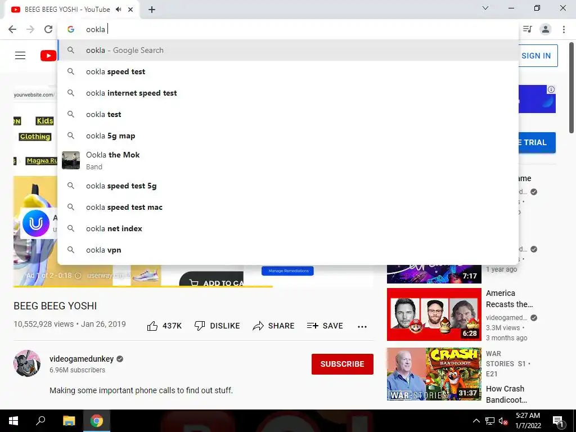Click the Chrome taskbar icon
The image size is (576, 432).
pyautogui.click(x=97, y=421)
